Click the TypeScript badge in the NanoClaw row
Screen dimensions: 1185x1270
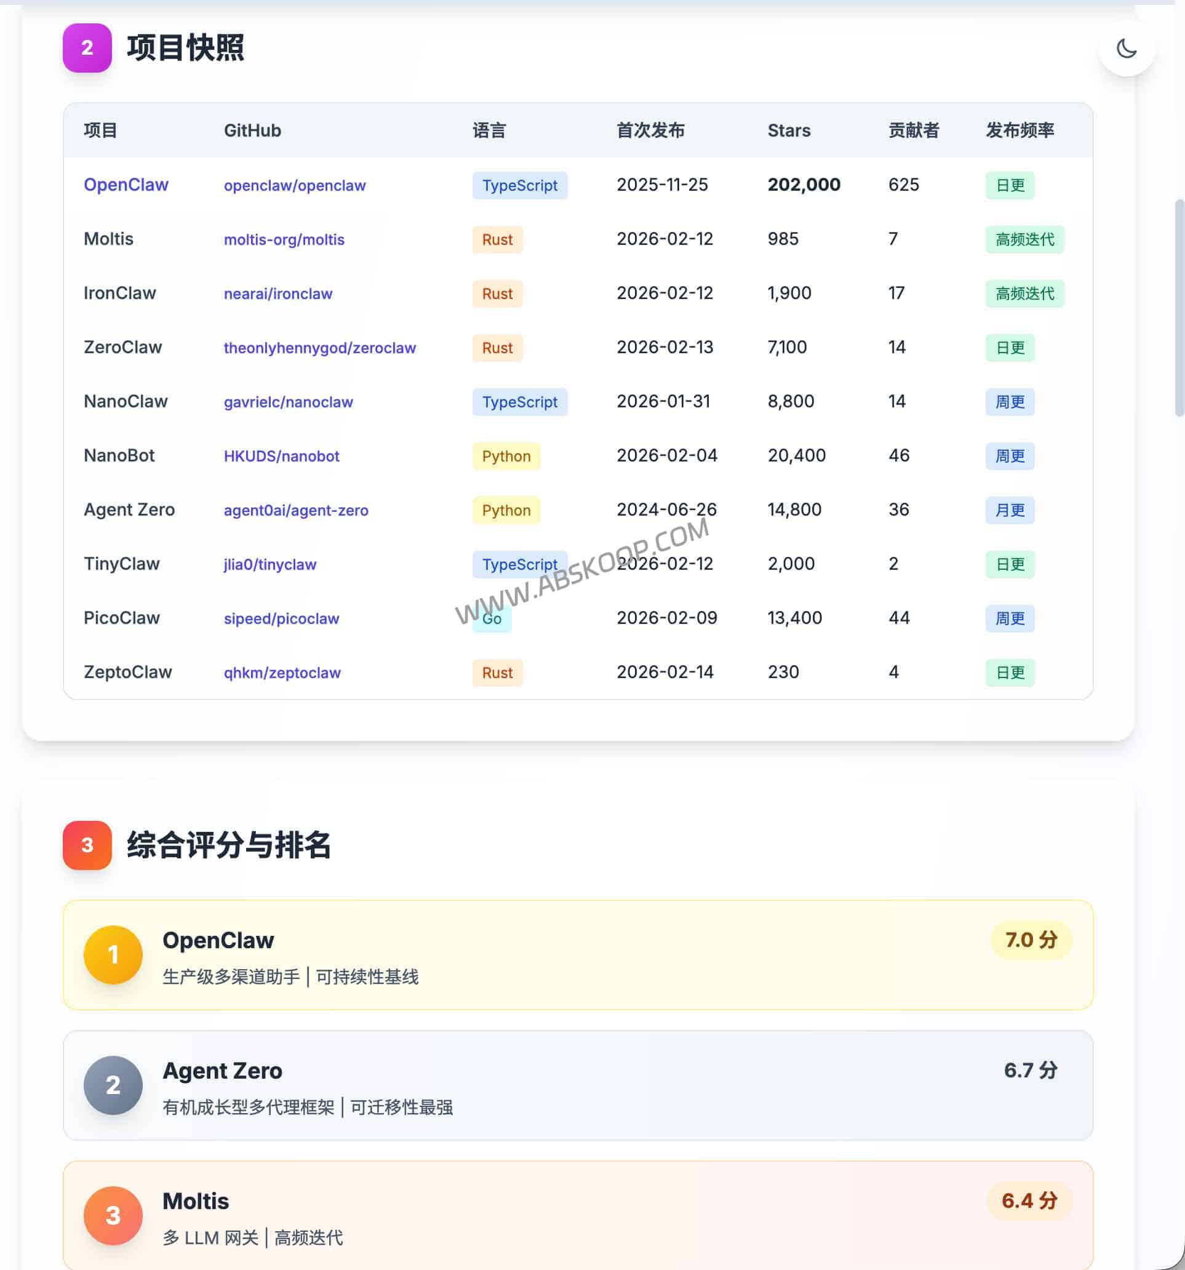[519, 402]
